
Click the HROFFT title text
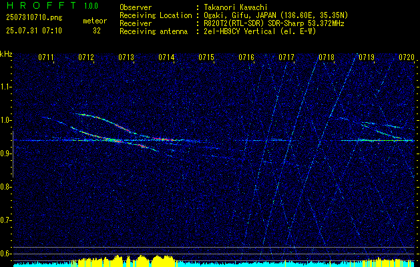click(41, 5)
